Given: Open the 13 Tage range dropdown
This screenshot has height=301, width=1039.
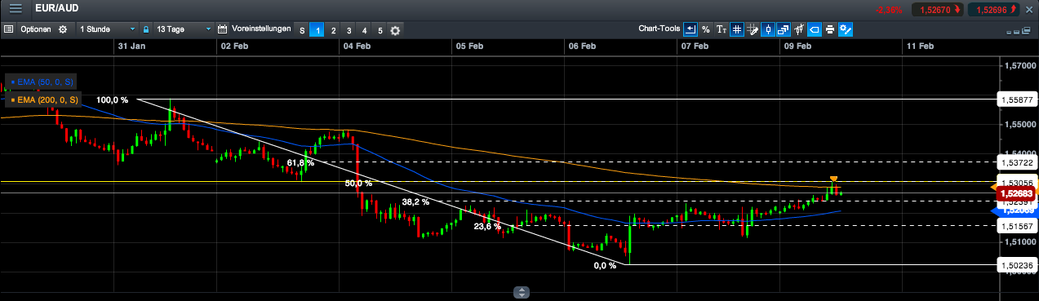Looking at the screenshot, I should (183, 29).
